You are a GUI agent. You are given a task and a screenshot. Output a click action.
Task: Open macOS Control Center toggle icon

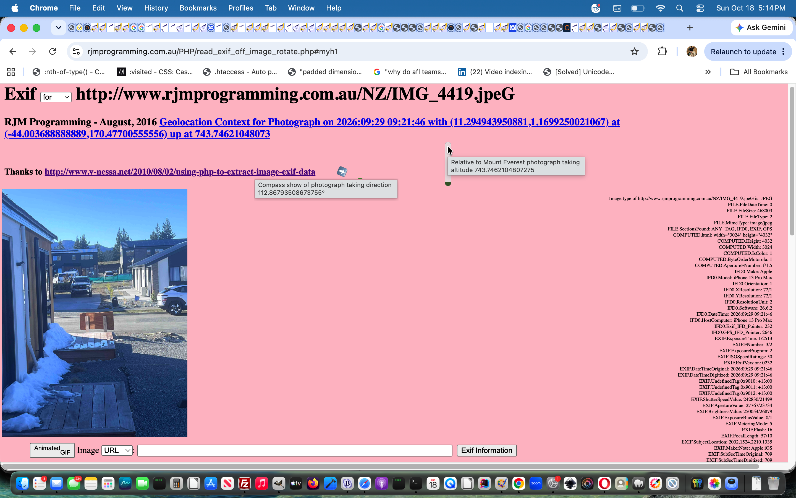coord(700,8)
